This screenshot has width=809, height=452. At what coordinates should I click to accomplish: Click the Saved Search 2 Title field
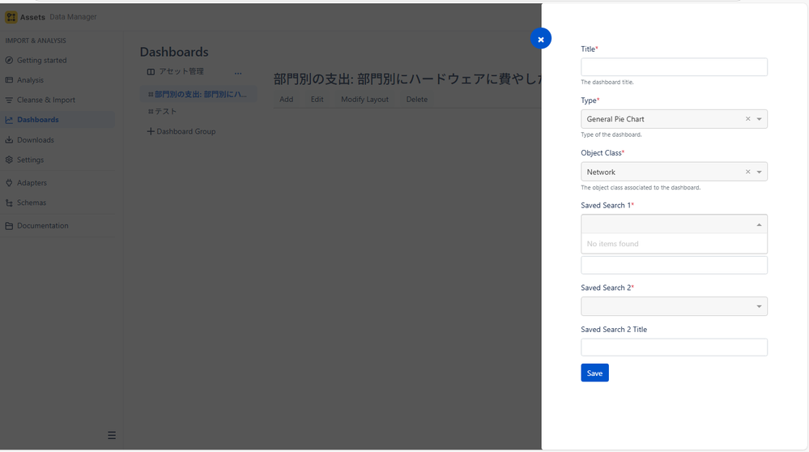674,348
